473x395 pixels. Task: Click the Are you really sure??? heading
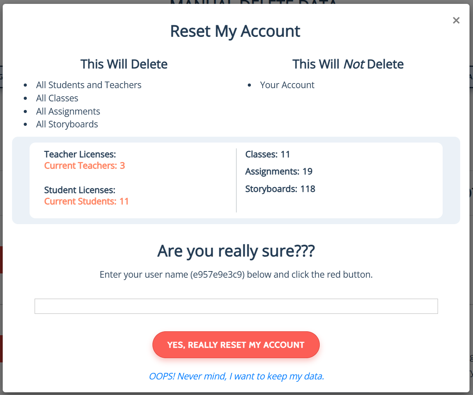pos(236,251)
